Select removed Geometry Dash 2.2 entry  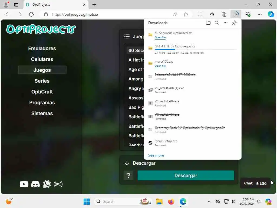coord(193,130)
